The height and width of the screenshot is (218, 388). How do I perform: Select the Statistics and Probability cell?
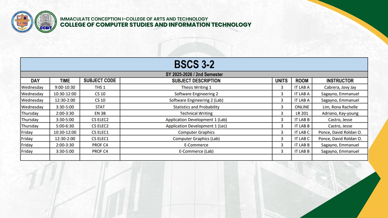[x=196, y=107]
